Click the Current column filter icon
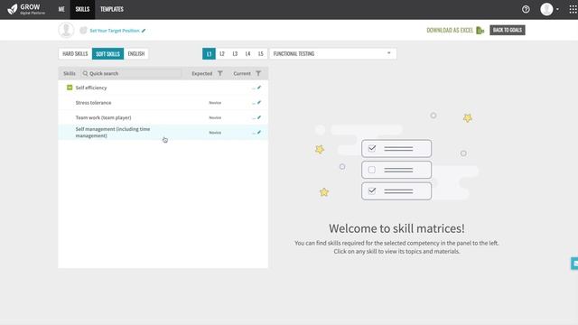The width and height of the screenshot is (578, 325). 258,73
